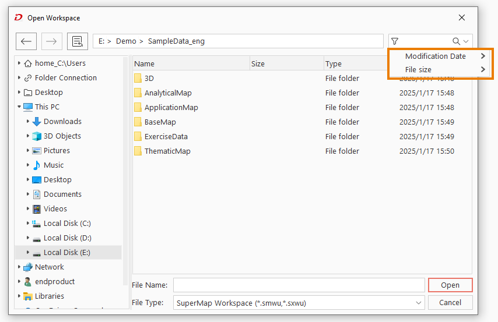Open 3D Objects in the tree
Screen dimensions: 498x322
click(x=62, y=136)
